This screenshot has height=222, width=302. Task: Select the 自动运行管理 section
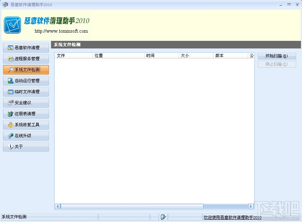coord(26,81)
